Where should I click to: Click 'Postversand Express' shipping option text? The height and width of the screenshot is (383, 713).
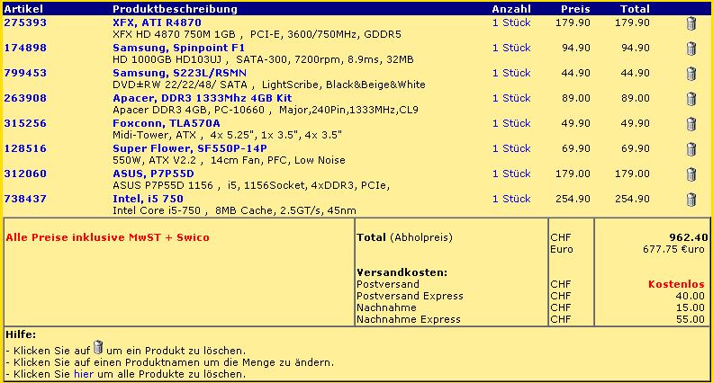(x=410, y=296)
